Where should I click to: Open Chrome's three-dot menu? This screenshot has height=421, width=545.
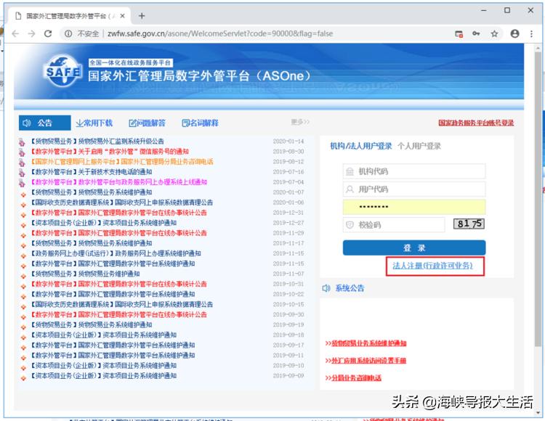click(x=531, y=33)
